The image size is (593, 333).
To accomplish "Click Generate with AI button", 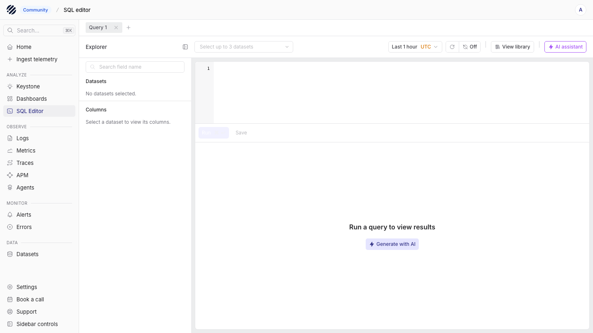I will pyautogui.click(x=392, y=244).
